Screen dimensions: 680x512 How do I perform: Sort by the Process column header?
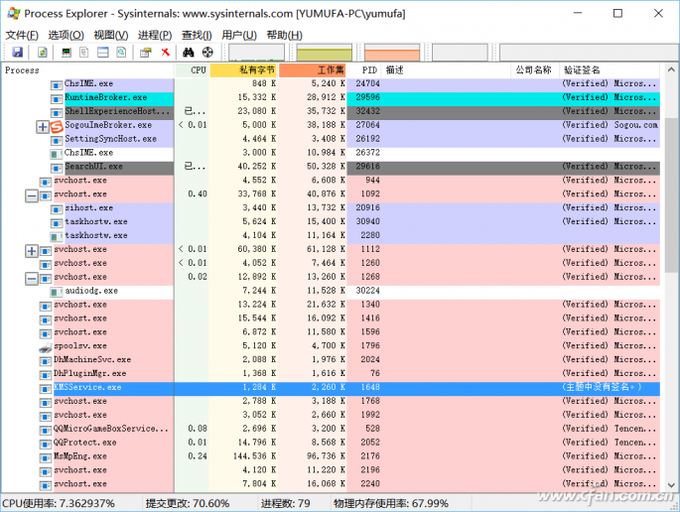88,70
